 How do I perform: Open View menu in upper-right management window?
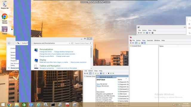(x=150, y=30)
